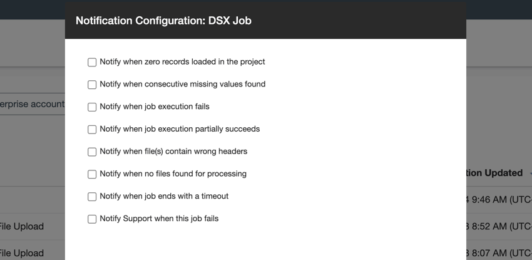Click the 'Notify when job execution fails' label text
The height and width of the screenshot is (260, 532).
[155, 107]
